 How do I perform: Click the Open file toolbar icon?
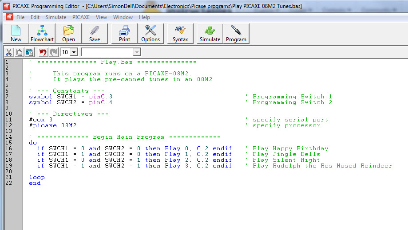click(68, 34)
